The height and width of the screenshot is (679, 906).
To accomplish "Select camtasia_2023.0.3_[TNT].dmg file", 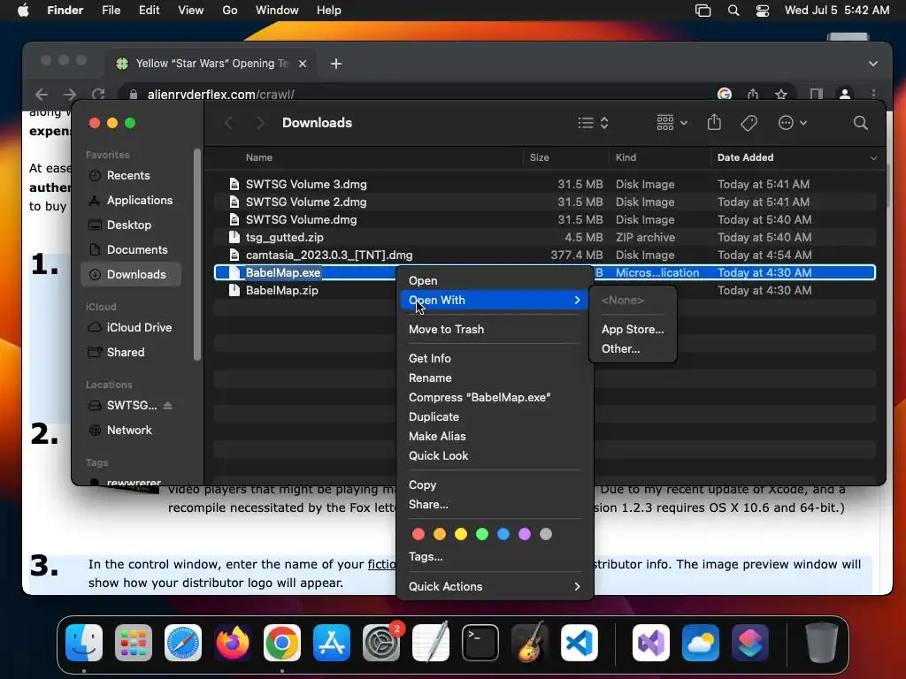I will 545,256.
